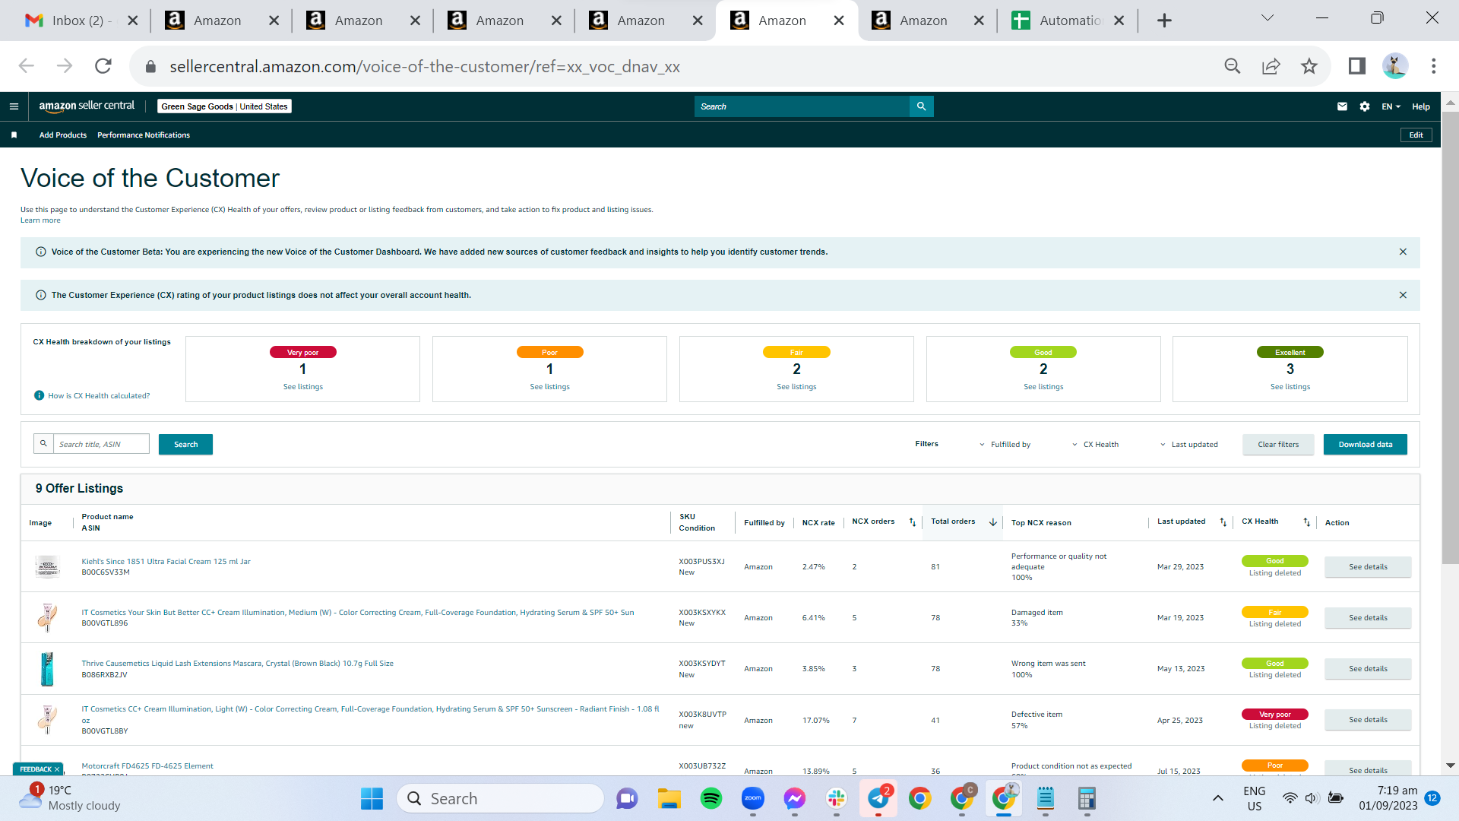Click the Clear filters button
This screenshot has width=1459, height=821.
tap(1278, 445)
